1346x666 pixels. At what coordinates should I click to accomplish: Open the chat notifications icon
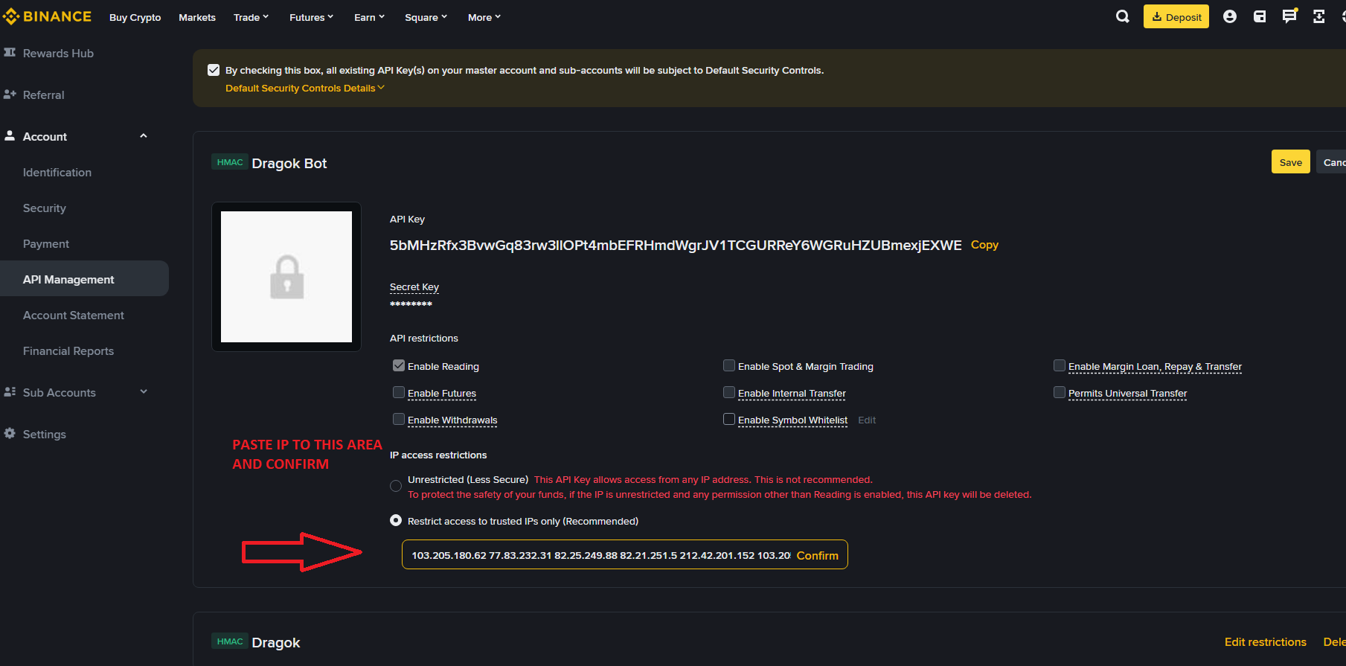(x=1289, y=16)
